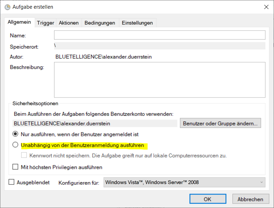The height and width of the screenshot is (208, 274).
Task: Check the Ausgeblendet checkbox
Action: click(11, 182)
